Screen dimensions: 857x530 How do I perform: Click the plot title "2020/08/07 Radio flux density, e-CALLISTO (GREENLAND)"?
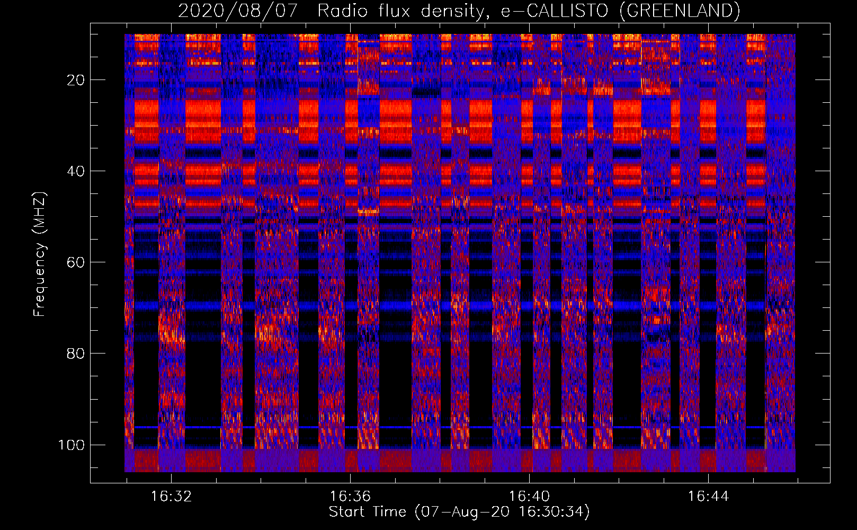point(459,11)
